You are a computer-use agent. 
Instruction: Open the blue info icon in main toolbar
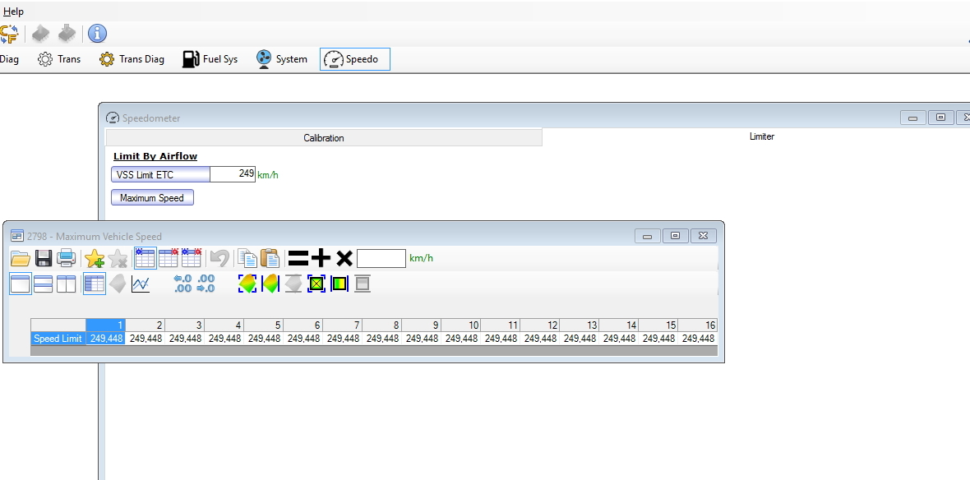[97, 34]
